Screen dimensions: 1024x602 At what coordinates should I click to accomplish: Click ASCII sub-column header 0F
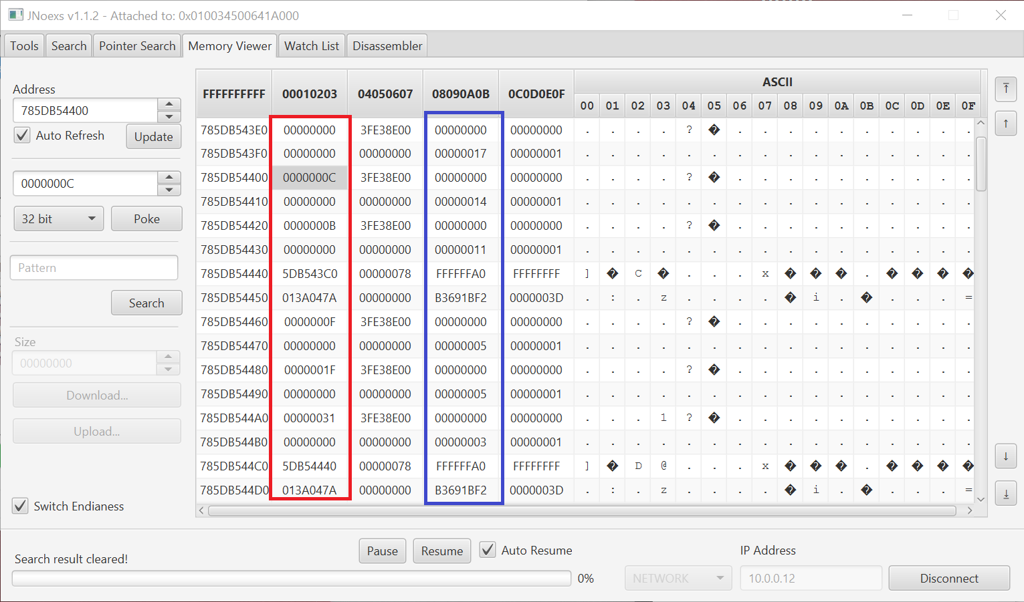(x=968, y=106)
